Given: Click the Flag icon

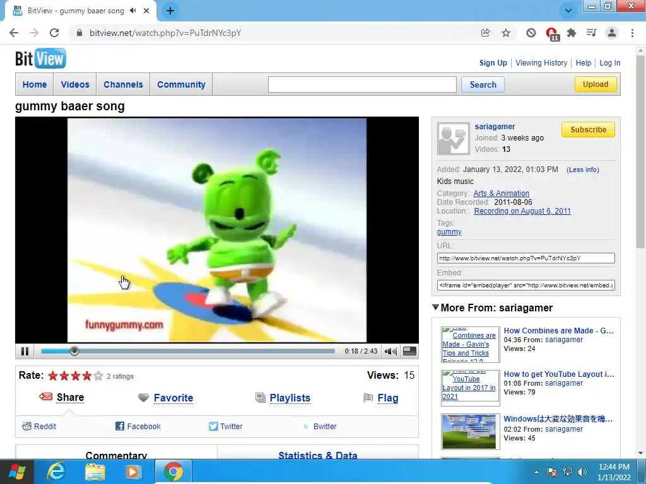Looking at the screenshot, I should point(368,398).
